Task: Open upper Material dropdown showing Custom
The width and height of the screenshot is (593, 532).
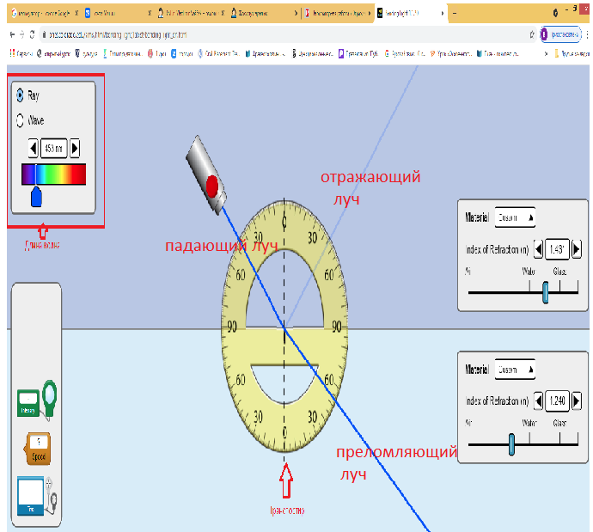Action: click(515, 217)
